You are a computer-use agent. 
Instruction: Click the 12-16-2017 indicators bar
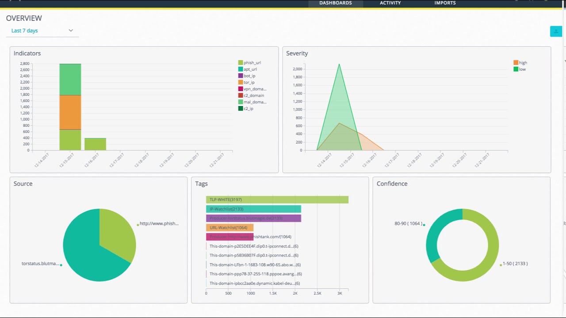(95, 144)
